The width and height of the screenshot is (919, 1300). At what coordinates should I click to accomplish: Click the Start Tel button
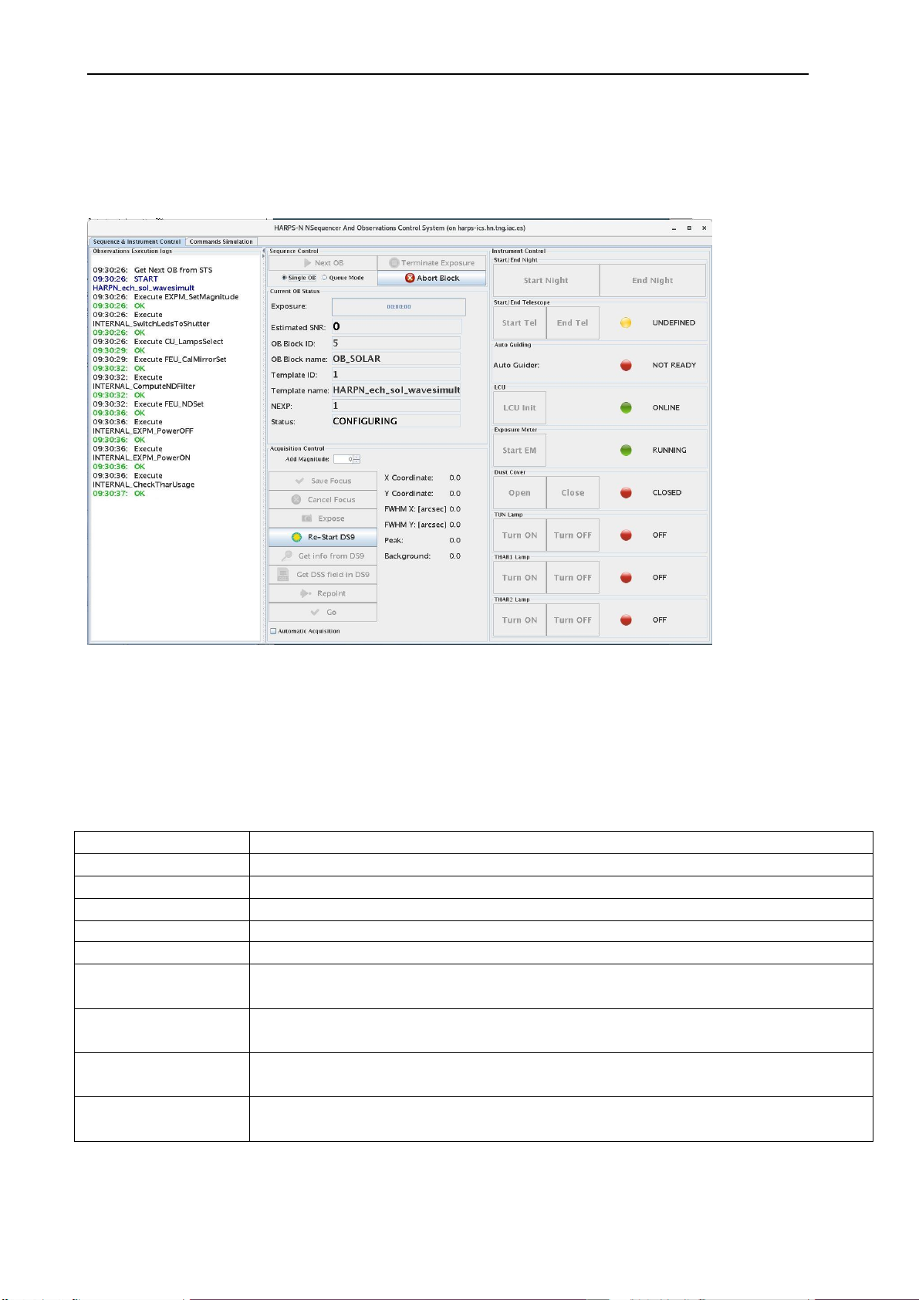[519, 323]
